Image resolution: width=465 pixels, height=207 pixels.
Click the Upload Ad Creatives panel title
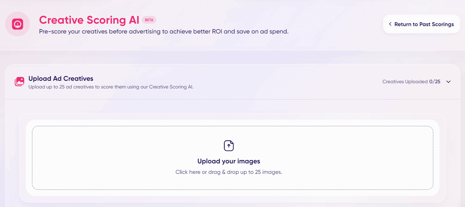click(61, 79)
